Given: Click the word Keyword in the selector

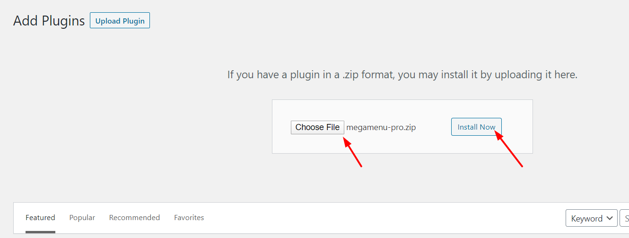Looking at the screenshot, I should (587, 218).
